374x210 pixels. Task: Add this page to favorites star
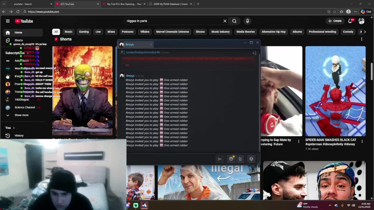click(x=335, y=12)
